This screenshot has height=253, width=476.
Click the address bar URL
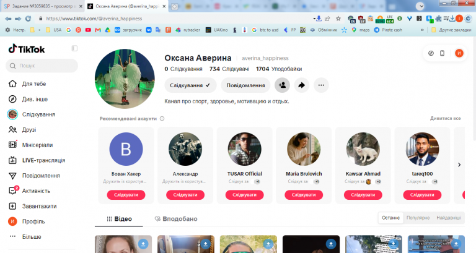coord(94,19)
